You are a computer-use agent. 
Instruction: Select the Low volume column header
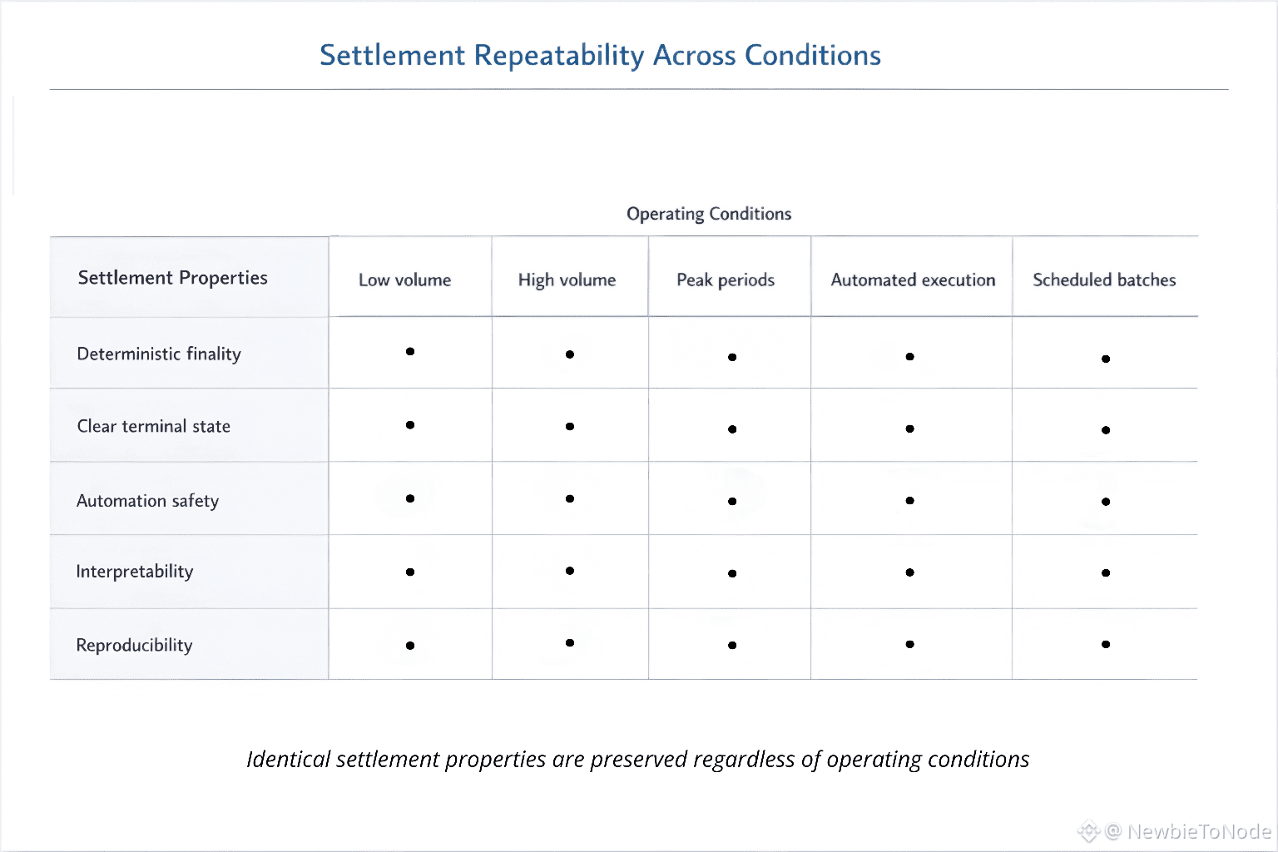coord(405,280)
